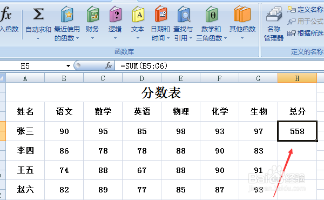The width and height of the screenshot is (324, 200).
Task: Open the Name Box dropdown arrow
Action: tap(68, 66)
